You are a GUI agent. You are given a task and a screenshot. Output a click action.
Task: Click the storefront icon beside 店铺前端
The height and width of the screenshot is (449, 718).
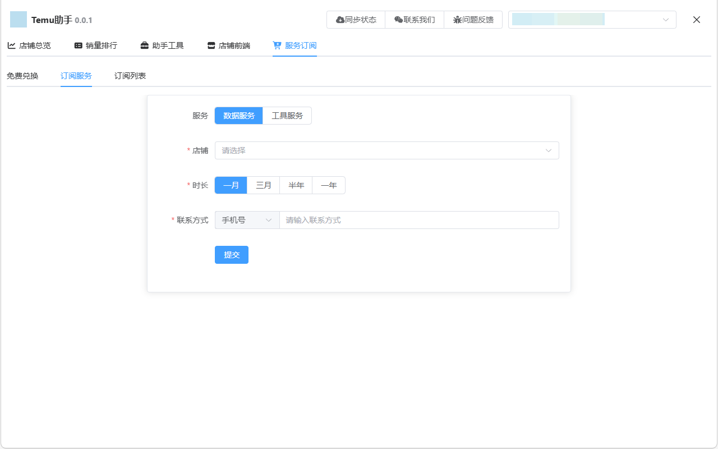point(211,45)
